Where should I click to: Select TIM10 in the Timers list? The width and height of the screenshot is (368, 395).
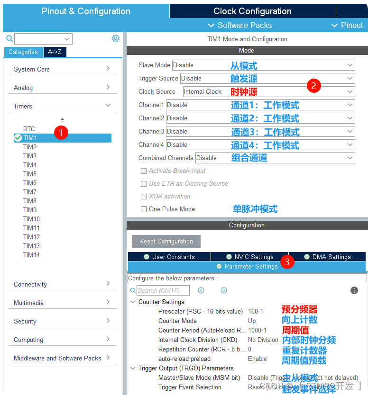click(x=31, y=219)
